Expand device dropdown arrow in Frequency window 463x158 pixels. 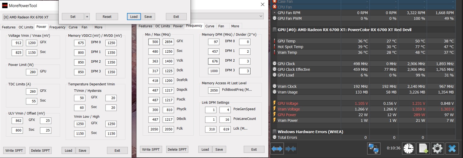tap(261, 16)
